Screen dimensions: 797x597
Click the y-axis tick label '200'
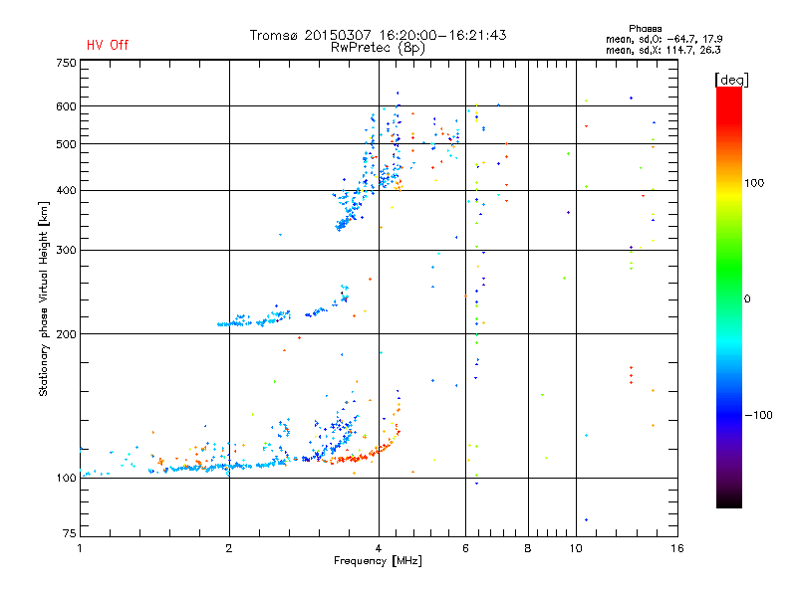point(66,334)
